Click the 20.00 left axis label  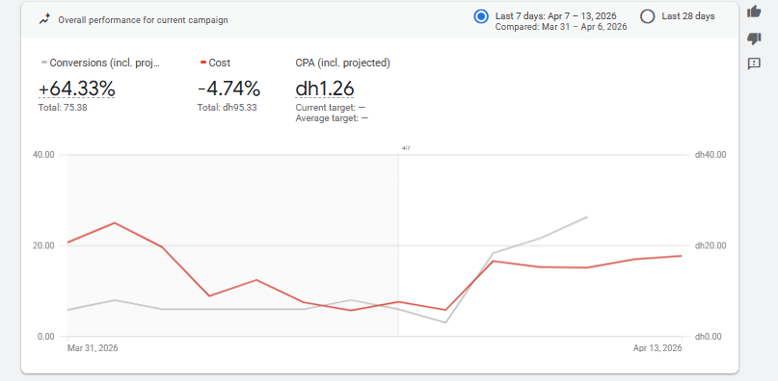tap(43, 245)
